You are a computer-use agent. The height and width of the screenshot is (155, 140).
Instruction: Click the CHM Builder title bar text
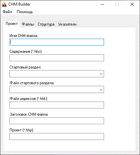point(19,4)
